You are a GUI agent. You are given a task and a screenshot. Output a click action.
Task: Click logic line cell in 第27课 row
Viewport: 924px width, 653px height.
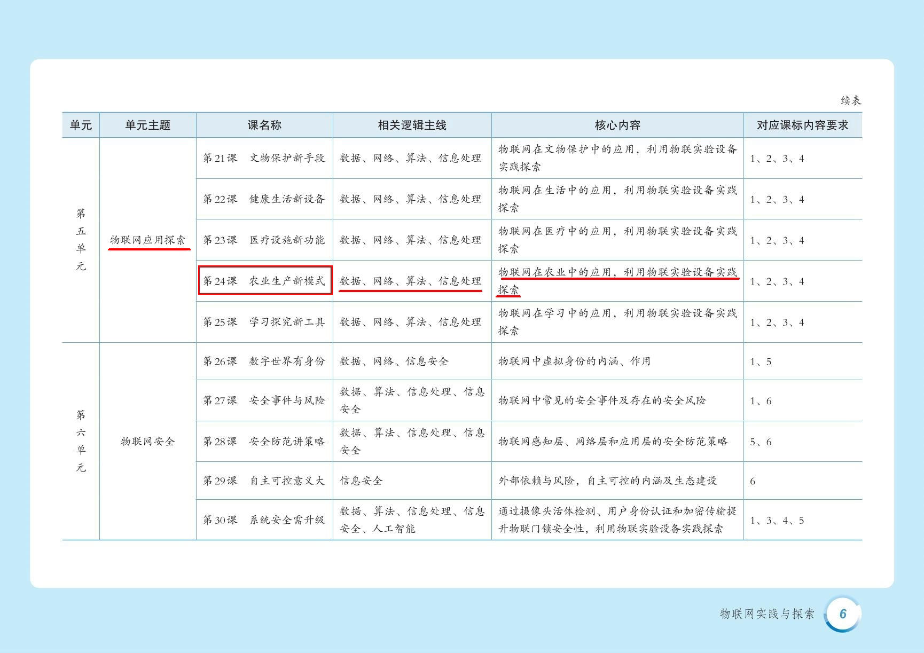[x=412, y=400]
